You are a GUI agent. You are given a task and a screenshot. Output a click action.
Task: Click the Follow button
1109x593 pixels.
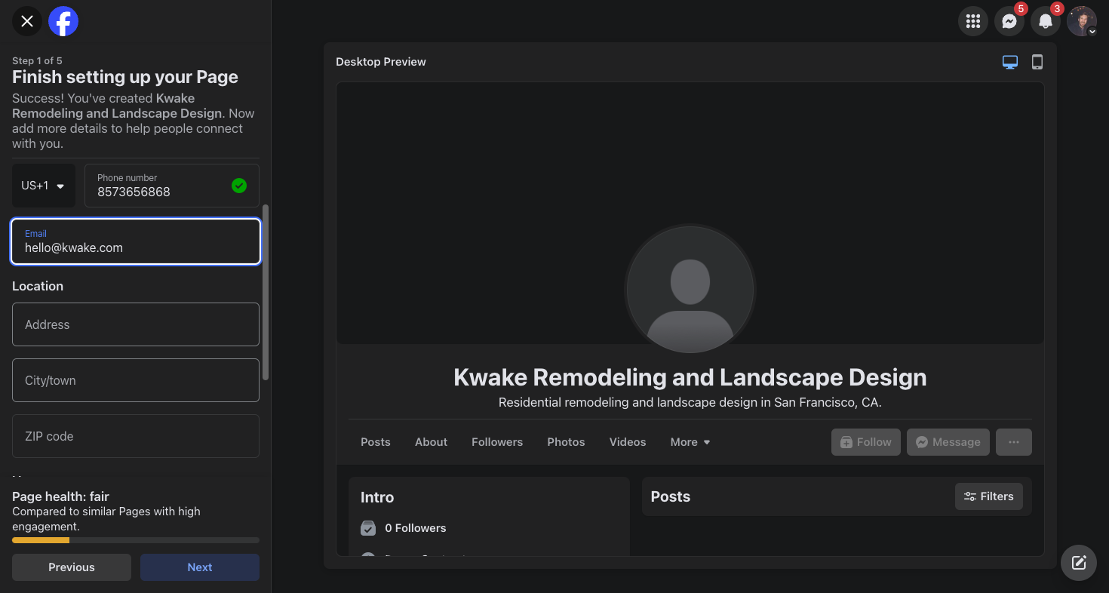click(866, 442)
